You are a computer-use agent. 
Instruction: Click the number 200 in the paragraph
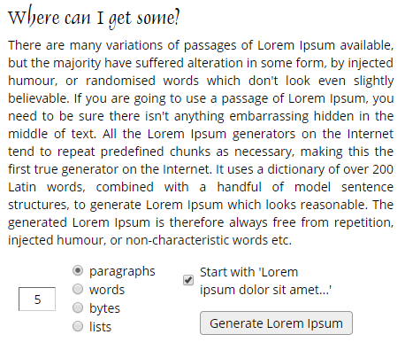click(x=383, y=169)
